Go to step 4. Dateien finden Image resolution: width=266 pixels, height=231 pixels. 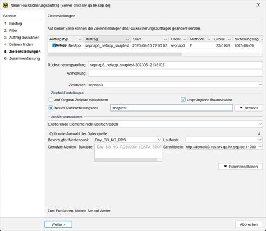coord(19,44)
